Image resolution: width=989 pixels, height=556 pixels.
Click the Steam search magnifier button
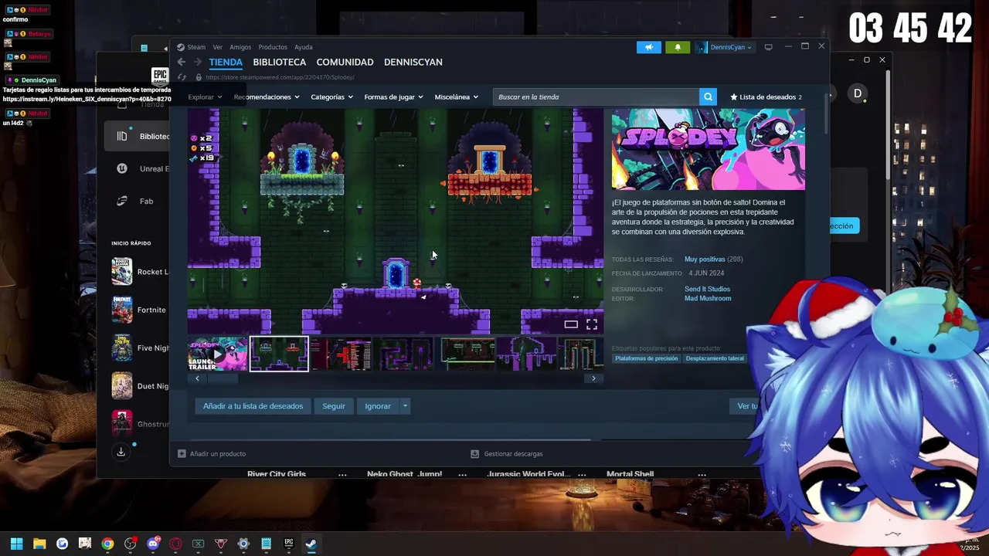tap(708, 97)
